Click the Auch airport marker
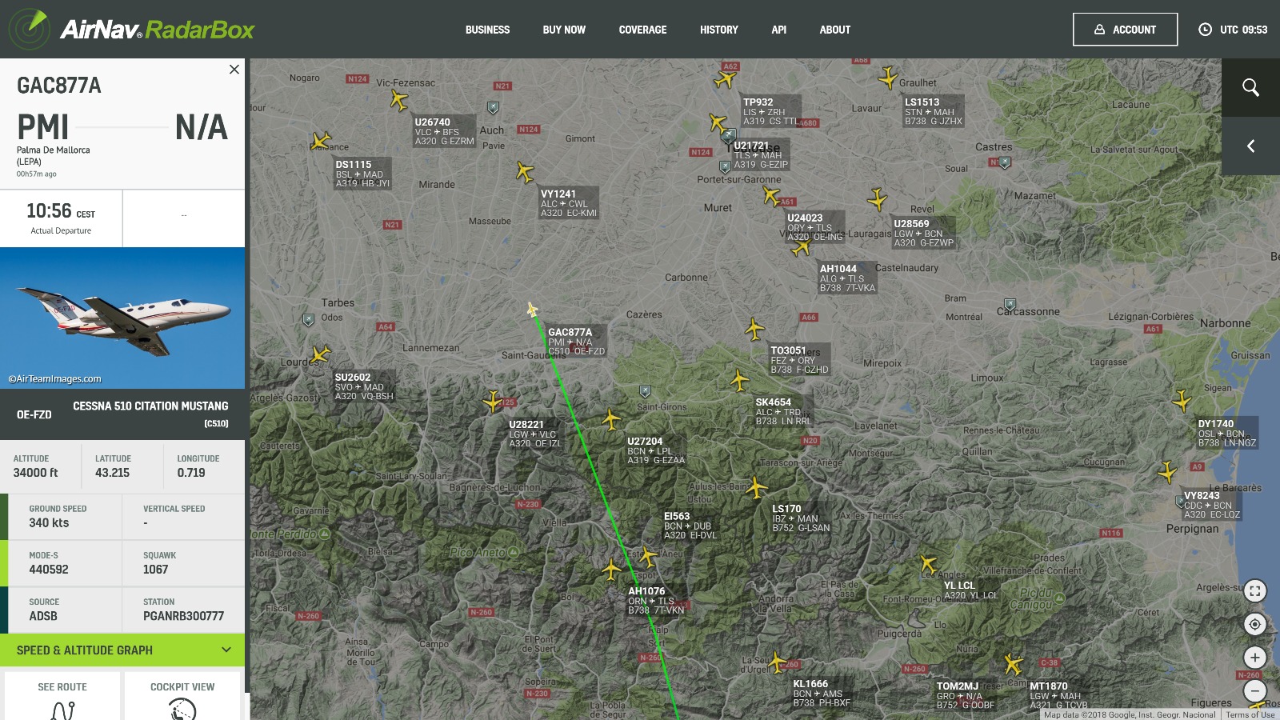Image resolution: width=1280 pixels, height=720 pixels. click(494, 107)
